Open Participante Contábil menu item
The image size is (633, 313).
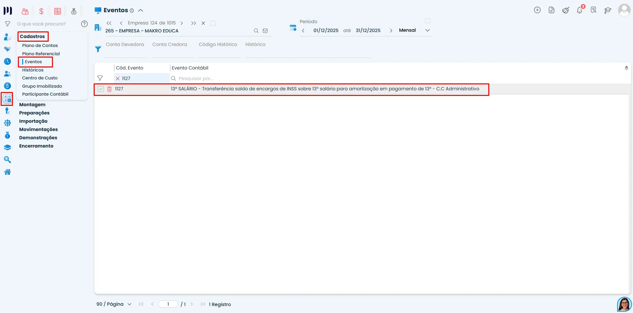(45, 94)
